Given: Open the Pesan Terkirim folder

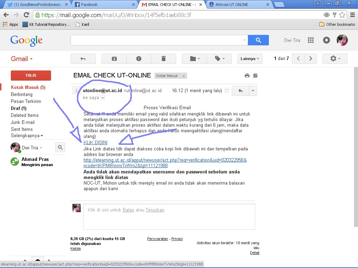Looking at the screenshot, I should click(26, 101).
